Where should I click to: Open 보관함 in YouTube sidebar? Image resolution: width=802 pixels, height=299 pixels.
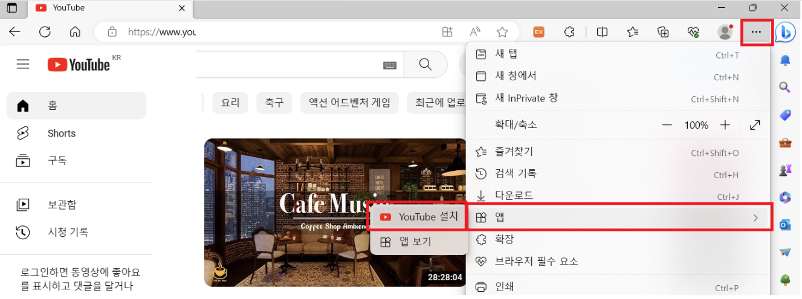click(x=76, y=205)
